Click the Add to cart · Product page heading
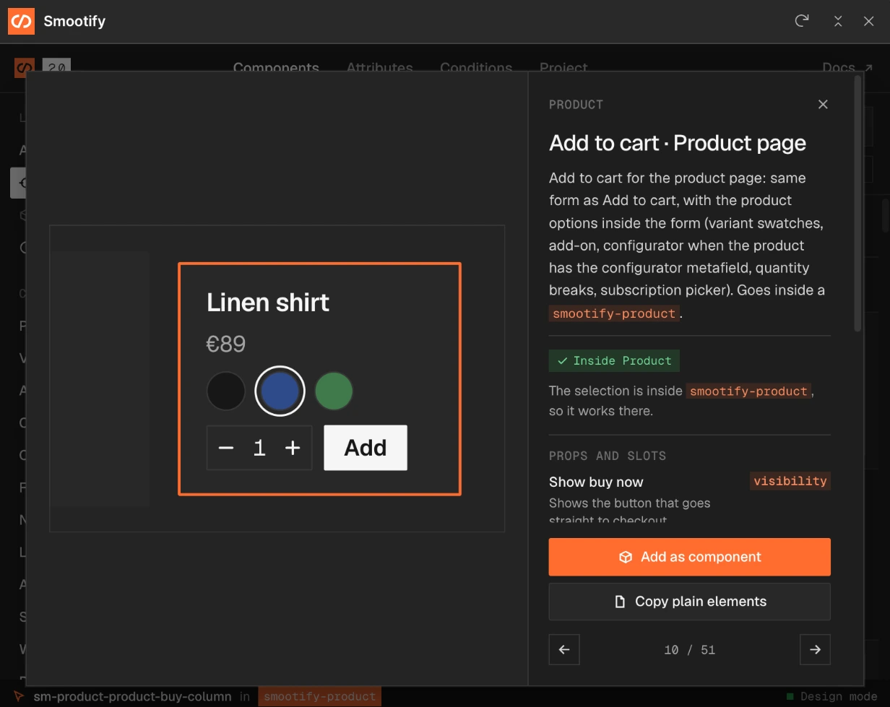The height and width of the screenshot is (707, 890). click(678, 143)
